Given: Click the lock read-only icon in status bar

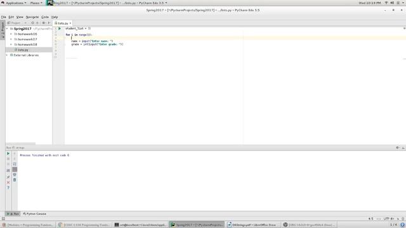Looking at the screenshot, I should [x=398, y=218].
